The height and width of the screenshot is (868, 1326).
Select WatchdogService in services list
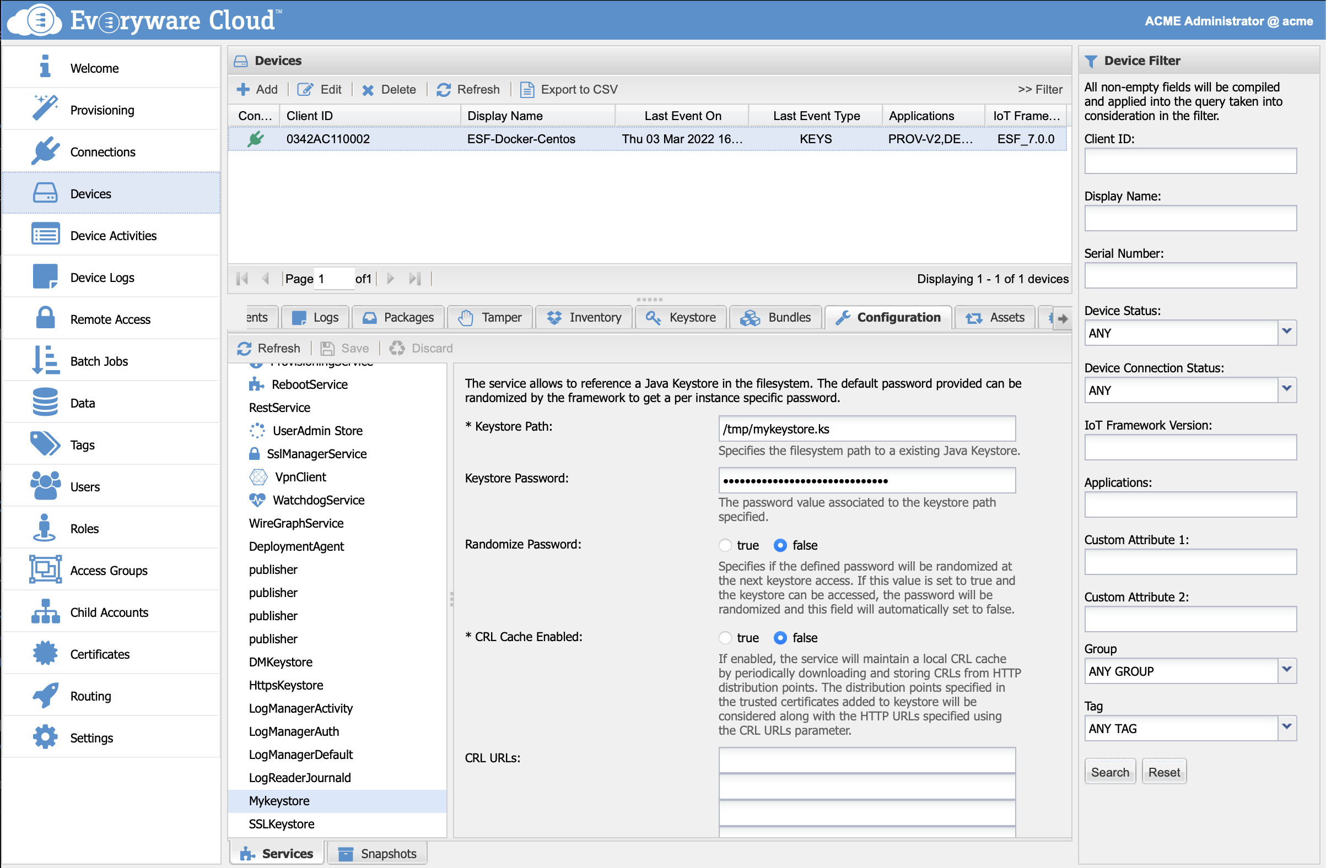coord(337,500)
